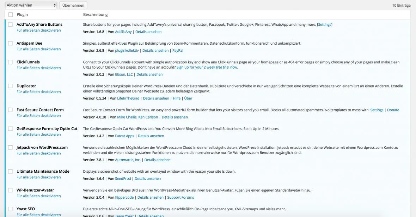This screenshot has width=416, height=217.
Task: Open the Fatcat Apps author link
Action: [125, 136]
